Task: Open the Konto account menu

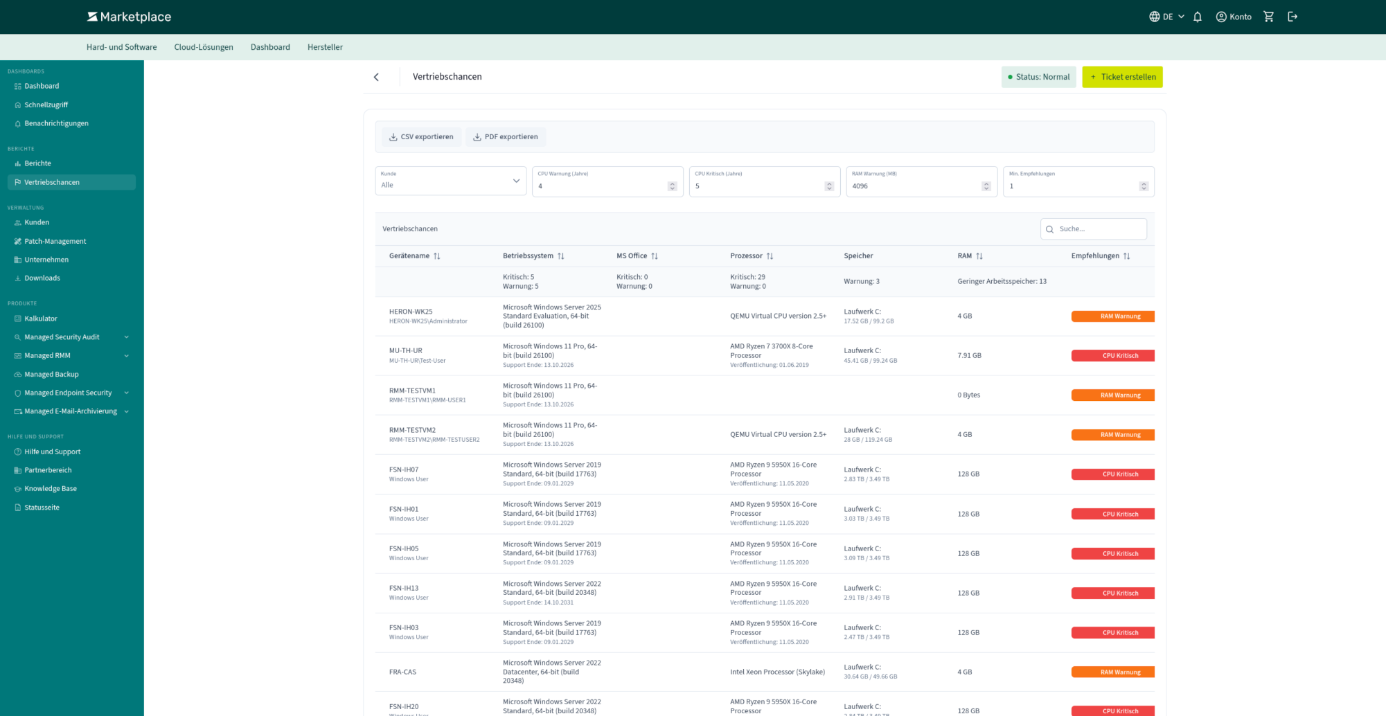Action: [1234, 17]
